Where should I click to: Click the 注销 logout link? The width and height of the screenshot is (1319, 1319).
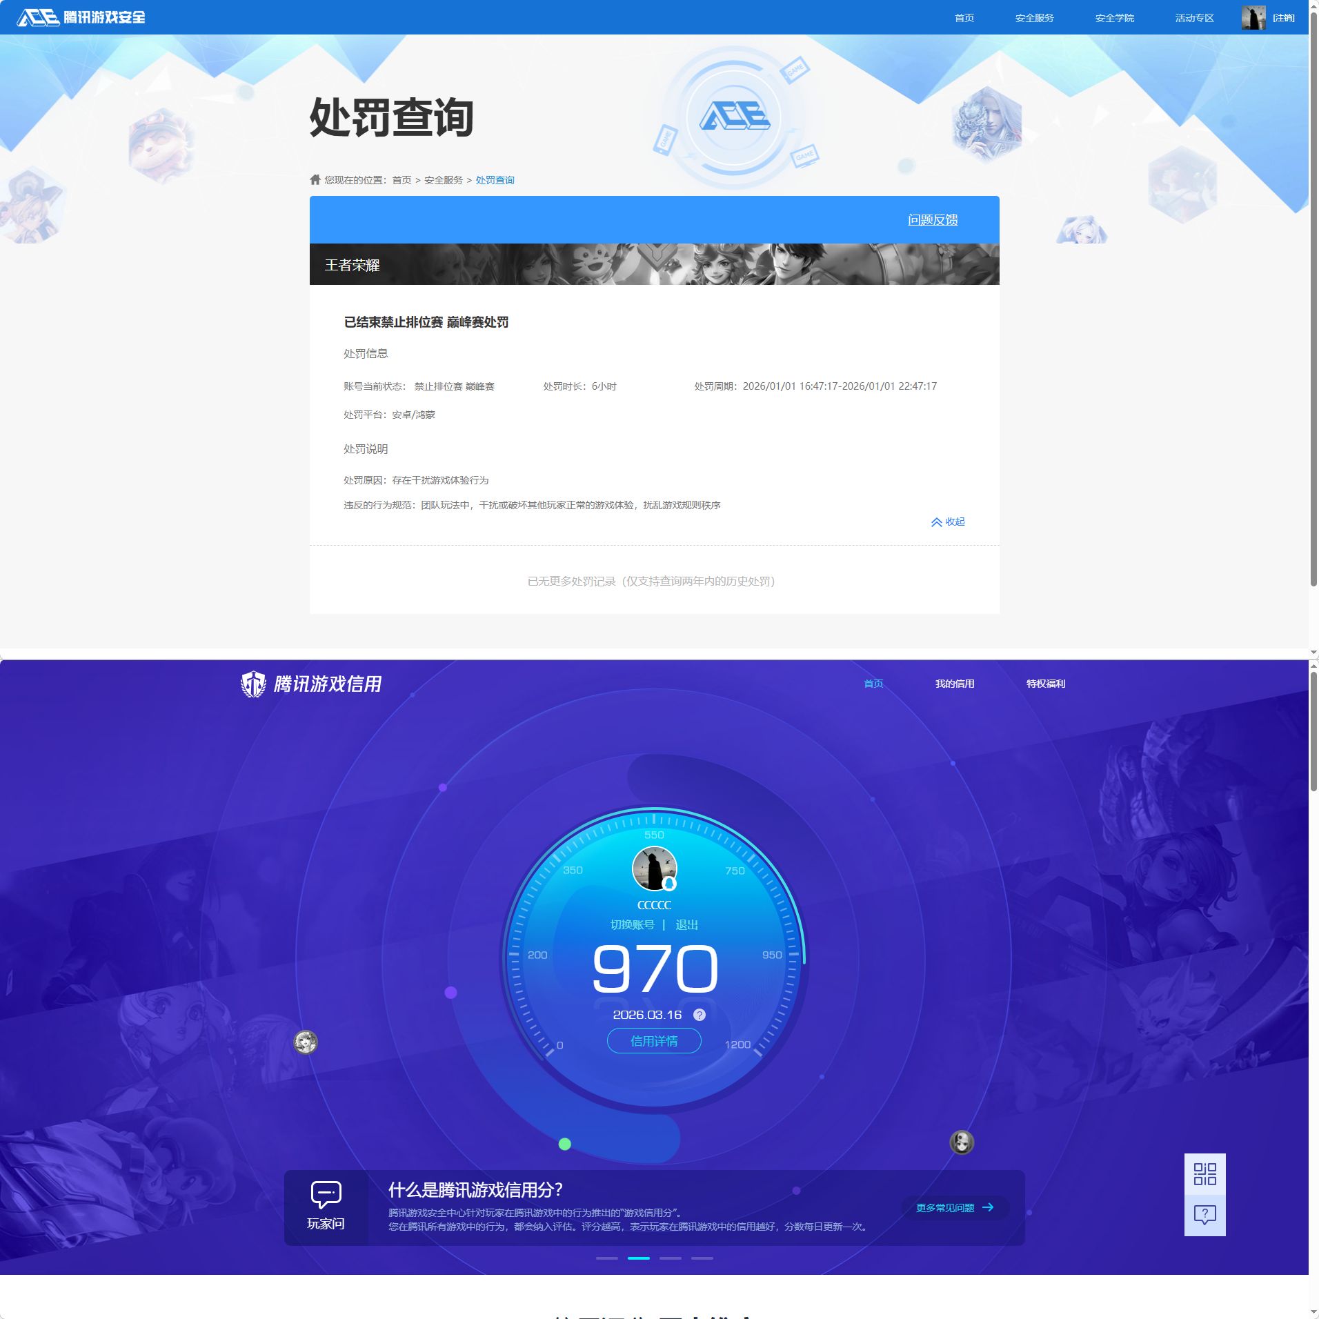click(x=1283, y=18)
